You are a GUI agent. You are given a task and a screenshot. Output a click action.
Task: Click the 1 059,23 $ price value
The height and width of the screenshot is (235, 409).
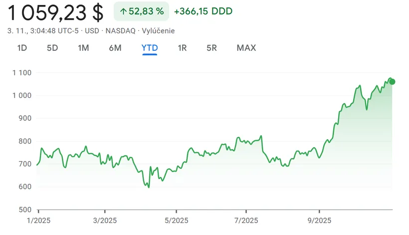click(55, 12)
